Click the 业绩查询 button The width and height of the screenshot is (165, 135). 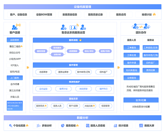(x=131, y=78)
